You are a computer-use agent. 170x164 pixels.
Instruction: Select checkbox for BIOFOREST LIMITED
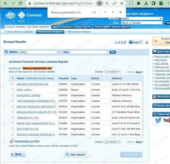click(13, 95)
